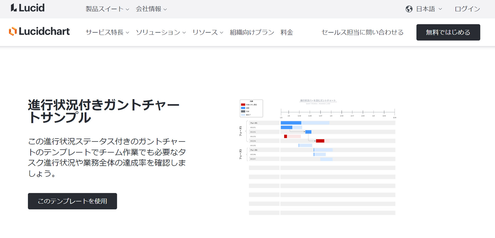Open the ソリューション dropdown
Viewport: 495px width, 238px height.
click(161, 32)
